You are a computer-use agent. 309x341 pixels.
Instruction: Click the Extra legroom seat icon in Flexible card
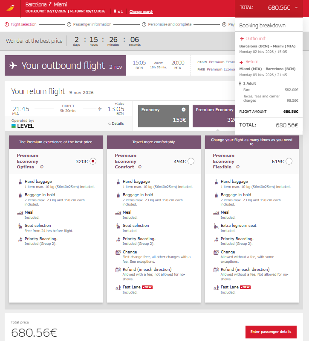pos(216,226)
